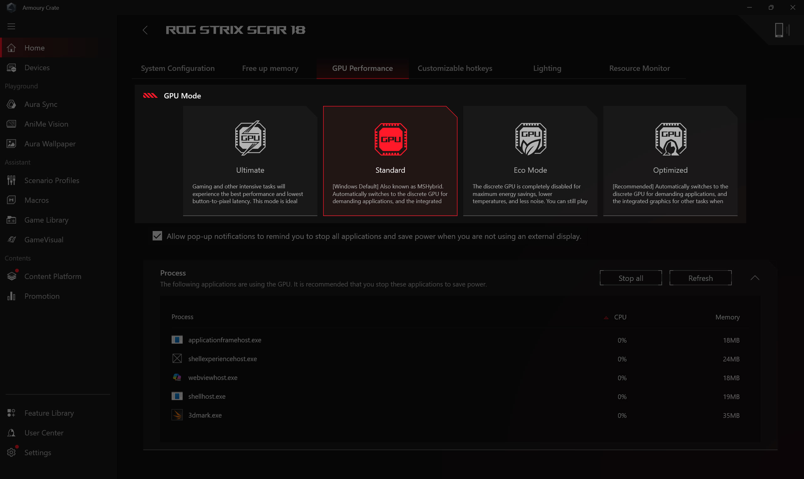Select the Optimized GPU mode icon
The image size is (804, 479).
coord(671,139)
